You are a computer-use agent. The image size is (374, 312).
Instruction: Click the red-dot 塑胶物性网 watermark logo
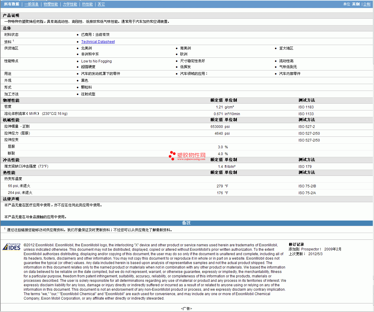(187, 156)
